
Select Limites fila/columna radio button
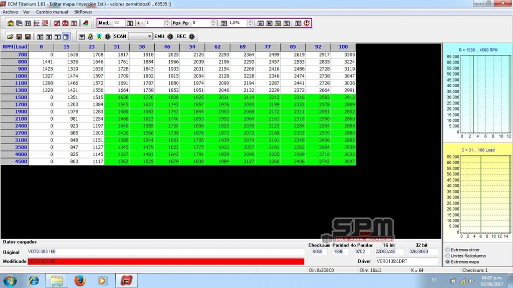tap(447, 256)
